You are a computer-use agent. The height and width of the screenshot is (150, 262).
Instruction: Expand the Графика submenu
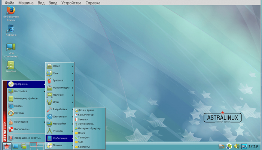click(60, 81)
